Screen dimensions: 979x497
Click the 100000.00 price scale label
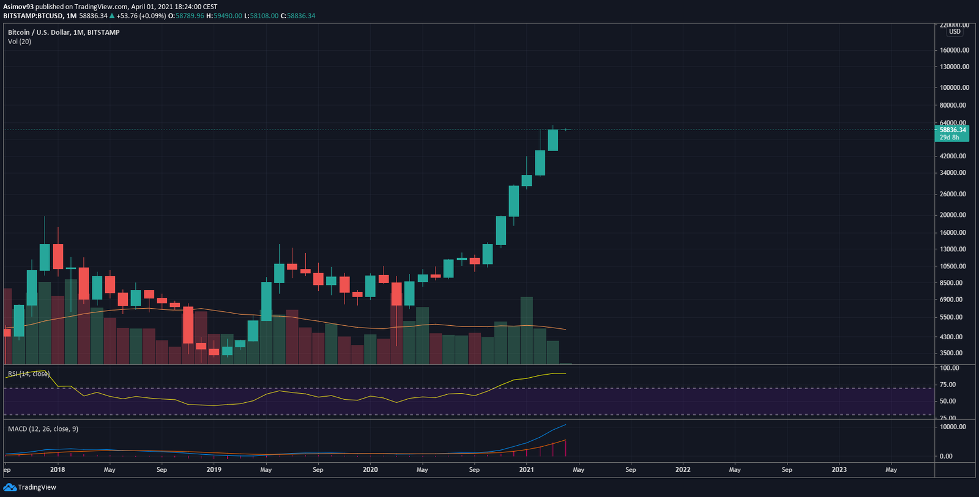tap(955, 87)
